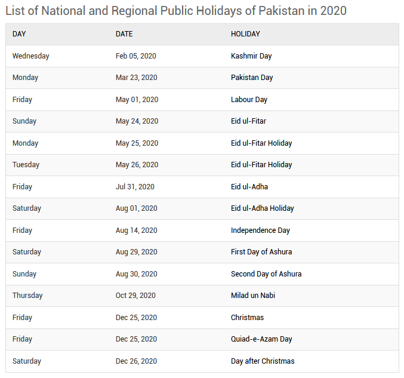
Task: Select the Eid ul-Adha holiday text
Action: click(x=249, y=187)
